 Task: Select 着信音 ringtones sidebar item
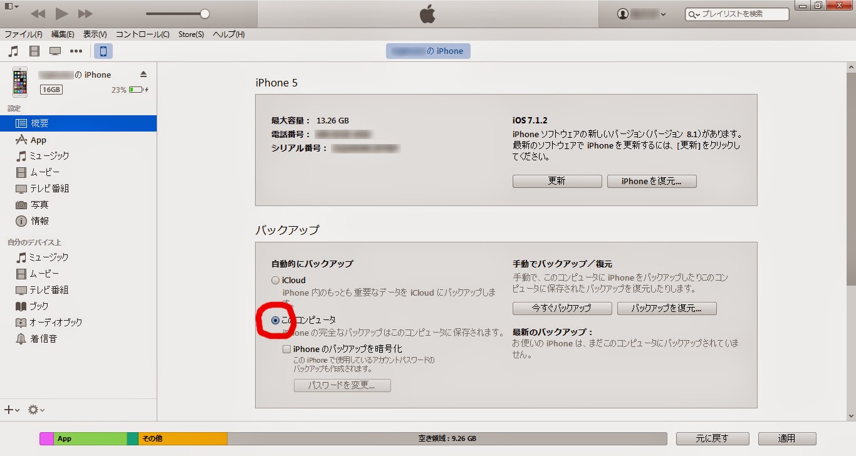click(78, 339)
